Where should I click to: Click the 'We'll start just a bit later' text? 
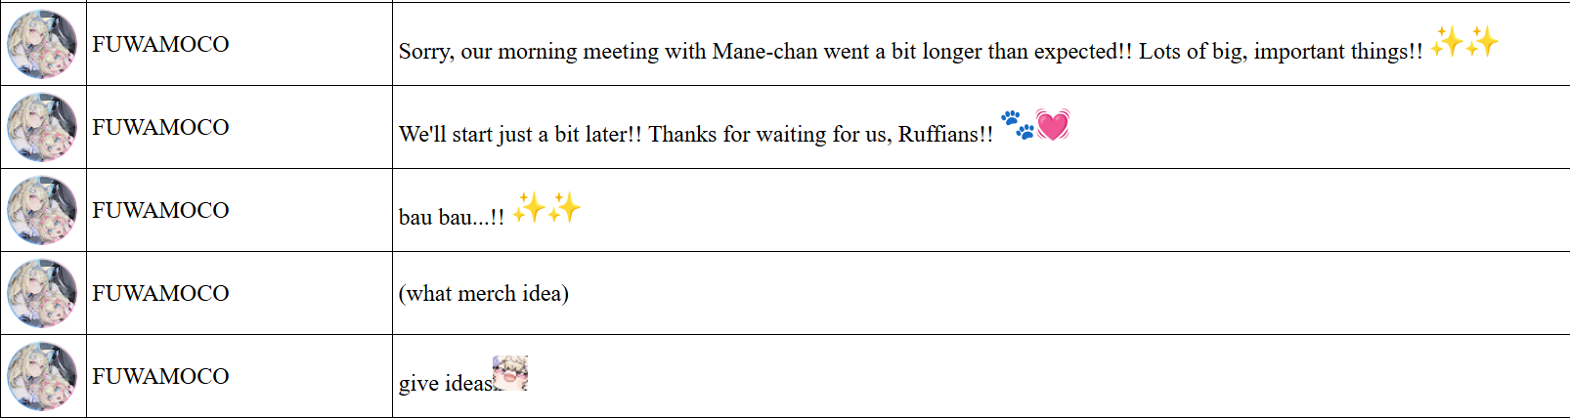(695, 135)
